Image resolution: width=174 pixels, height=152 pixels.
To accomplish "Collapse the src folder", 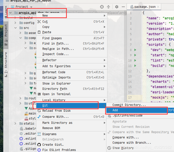I will tap(15, 28).
